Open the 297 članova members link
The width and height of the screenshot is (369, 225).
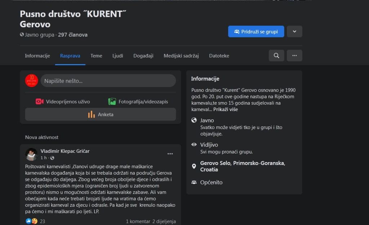tap(73, 35)
